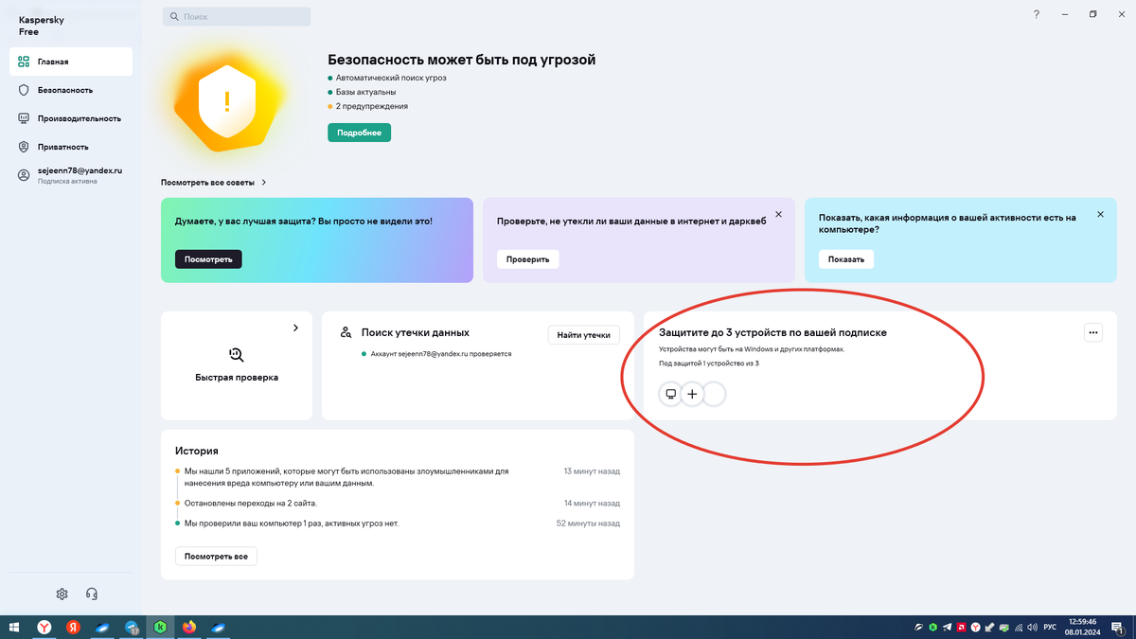Click the Kaspersky tray icon
1136x639 pixels.
(x=933, y=628)
